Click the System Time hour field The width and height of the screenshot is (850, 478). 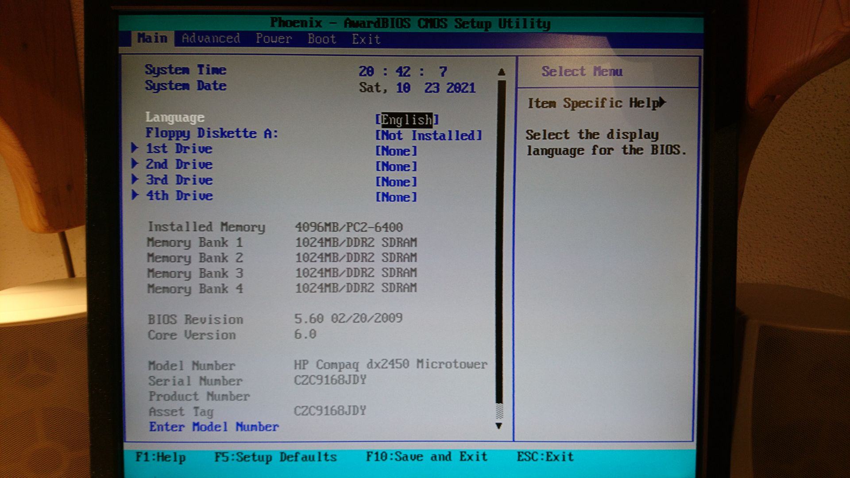pyautogui.click(x=366, y=71)
